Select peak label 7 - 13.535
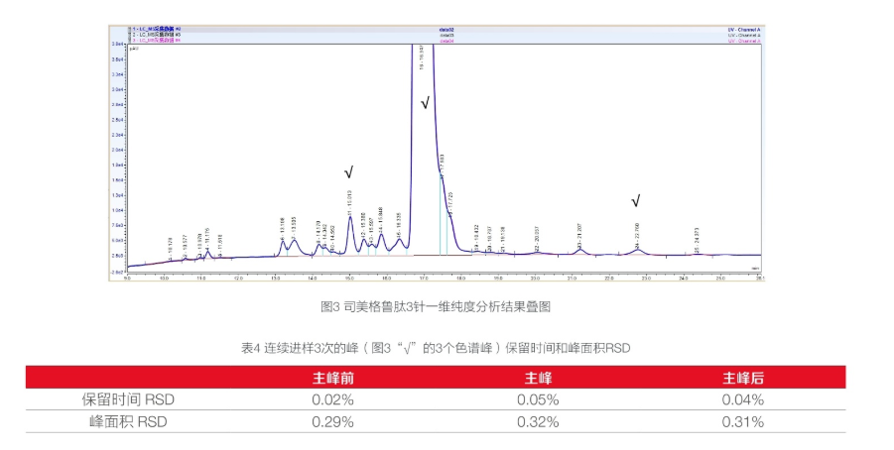The image size is (894, 450). 294,228
